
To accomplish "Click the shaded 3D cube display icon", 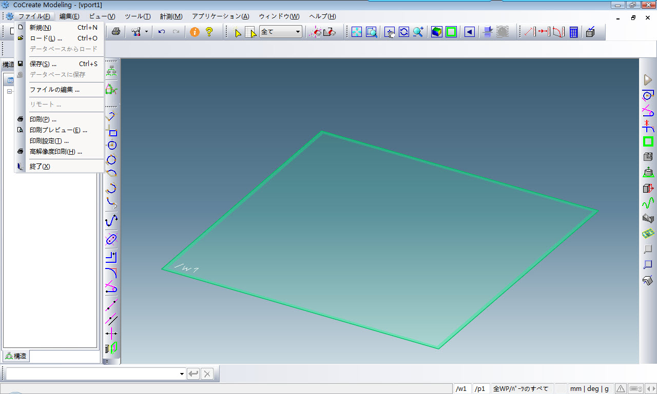I will pyautogui.click(x=437, y=32).
